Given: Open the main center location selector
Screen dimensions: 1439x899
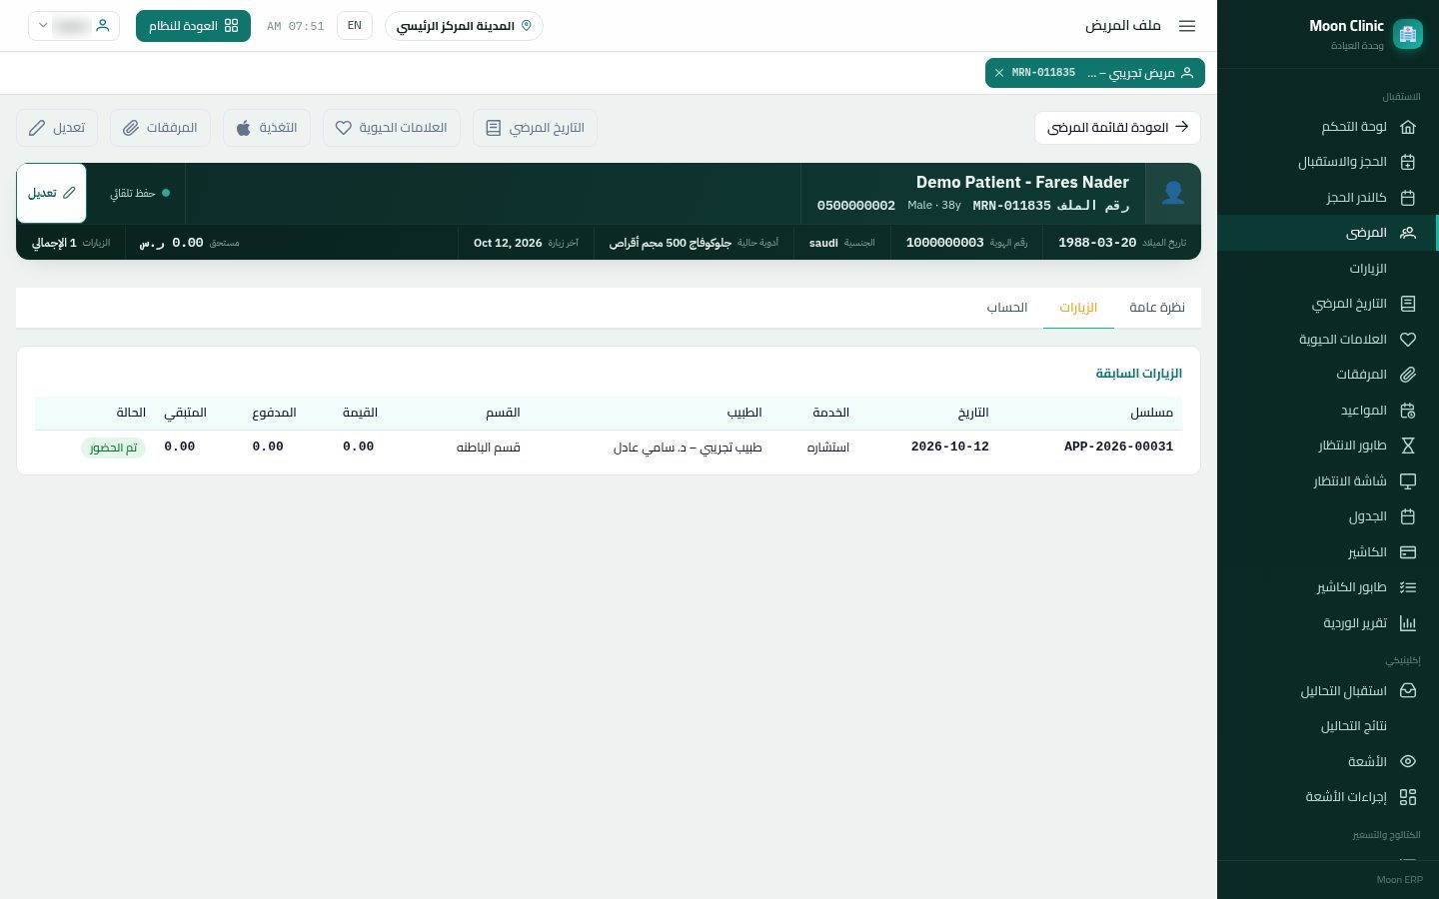Looking at the screenshot, I should click(x=464, y=26).
